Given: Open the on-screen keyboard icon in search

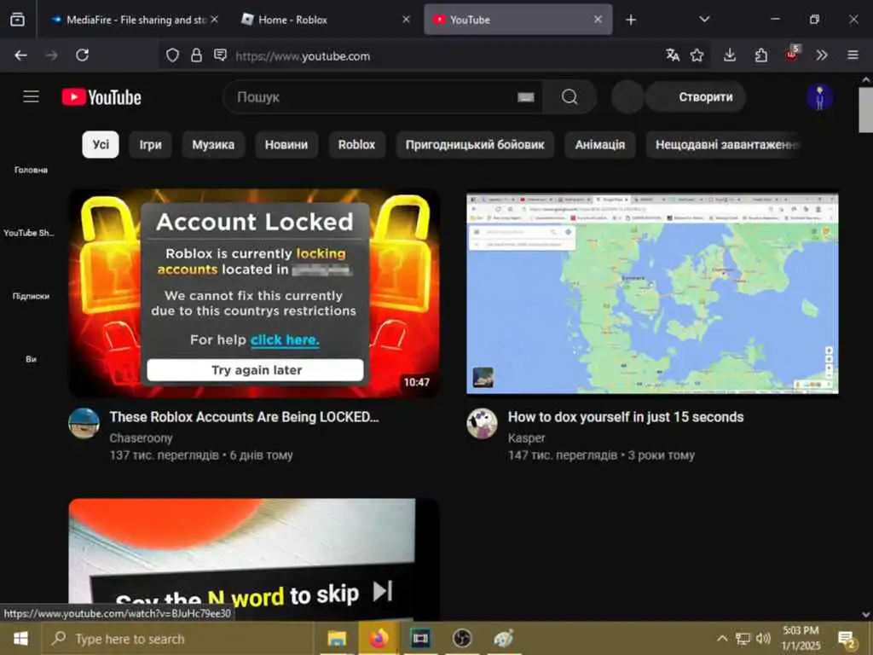Looking at the screenshot, I should (525, 97).
